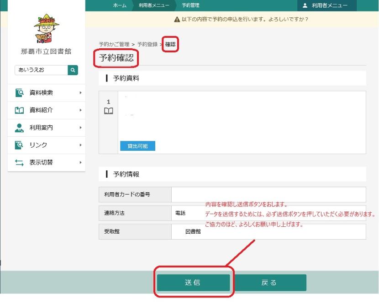Click the 図書館 pickup location value
This screenshot has height=302, width=379.
(x=193, y=231)
